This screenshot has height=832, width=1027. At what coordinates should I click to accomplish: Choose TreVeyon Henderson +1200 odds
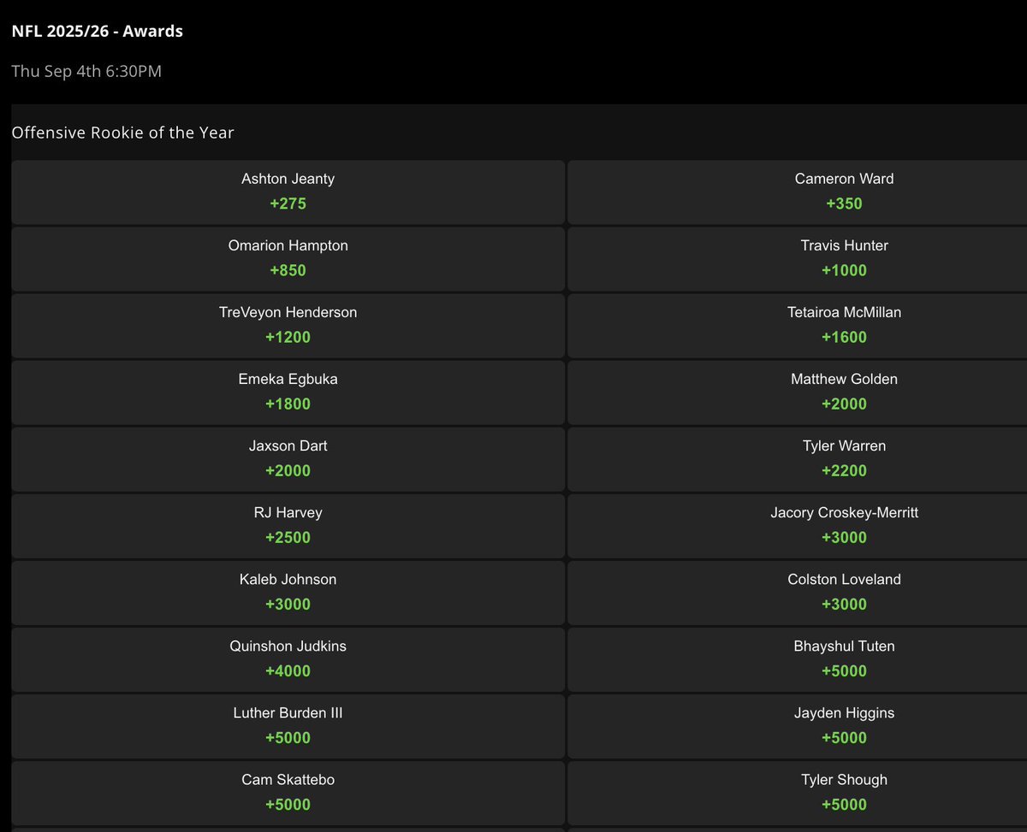point(288,325)
